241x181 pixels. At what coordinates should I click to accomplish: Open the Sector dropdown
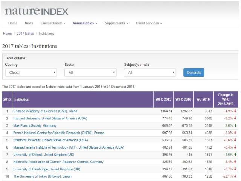(x=90, y=72)
